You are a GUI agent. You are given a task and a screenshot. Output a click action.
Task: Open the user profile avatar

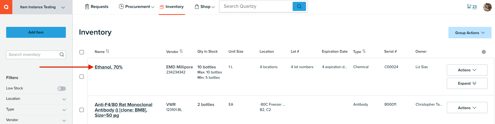[487, 7]
